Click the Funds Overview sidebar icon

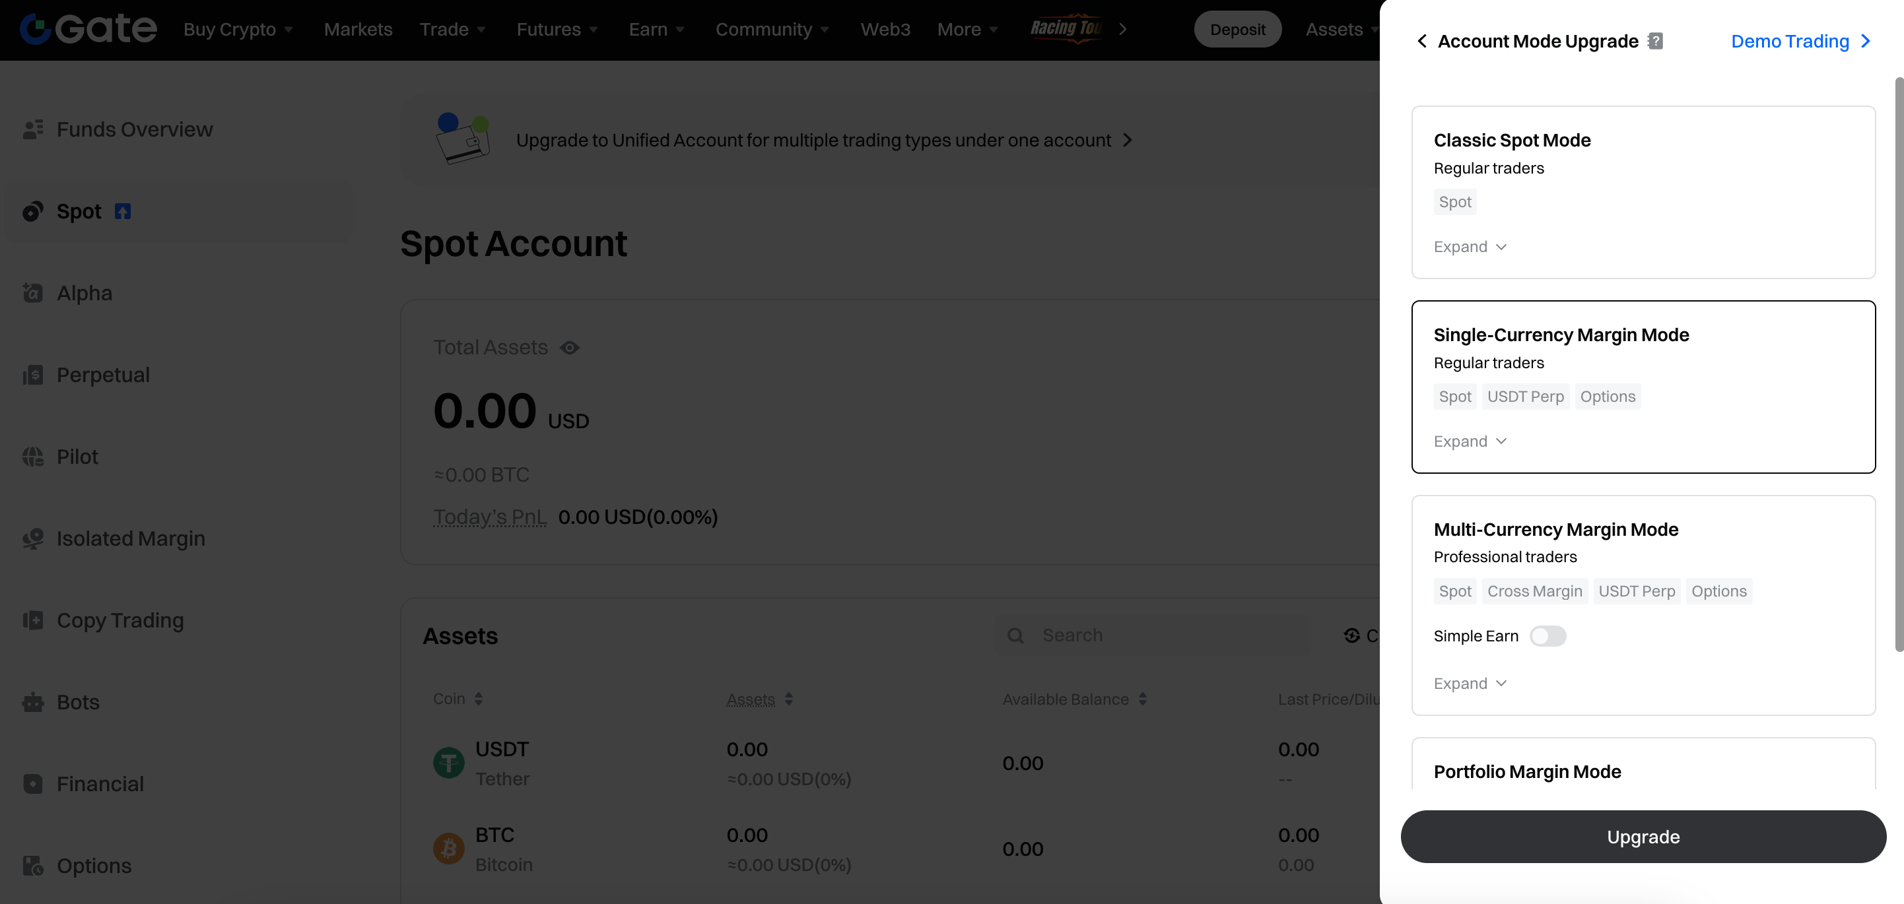coord(32,130)
